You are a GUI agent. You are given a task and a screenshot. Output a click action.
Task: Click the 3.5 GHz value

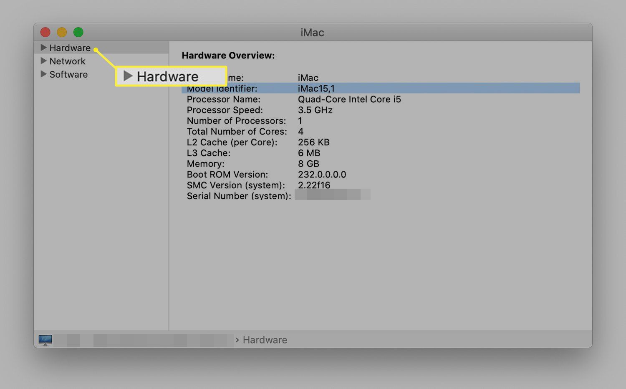point(315,110)
